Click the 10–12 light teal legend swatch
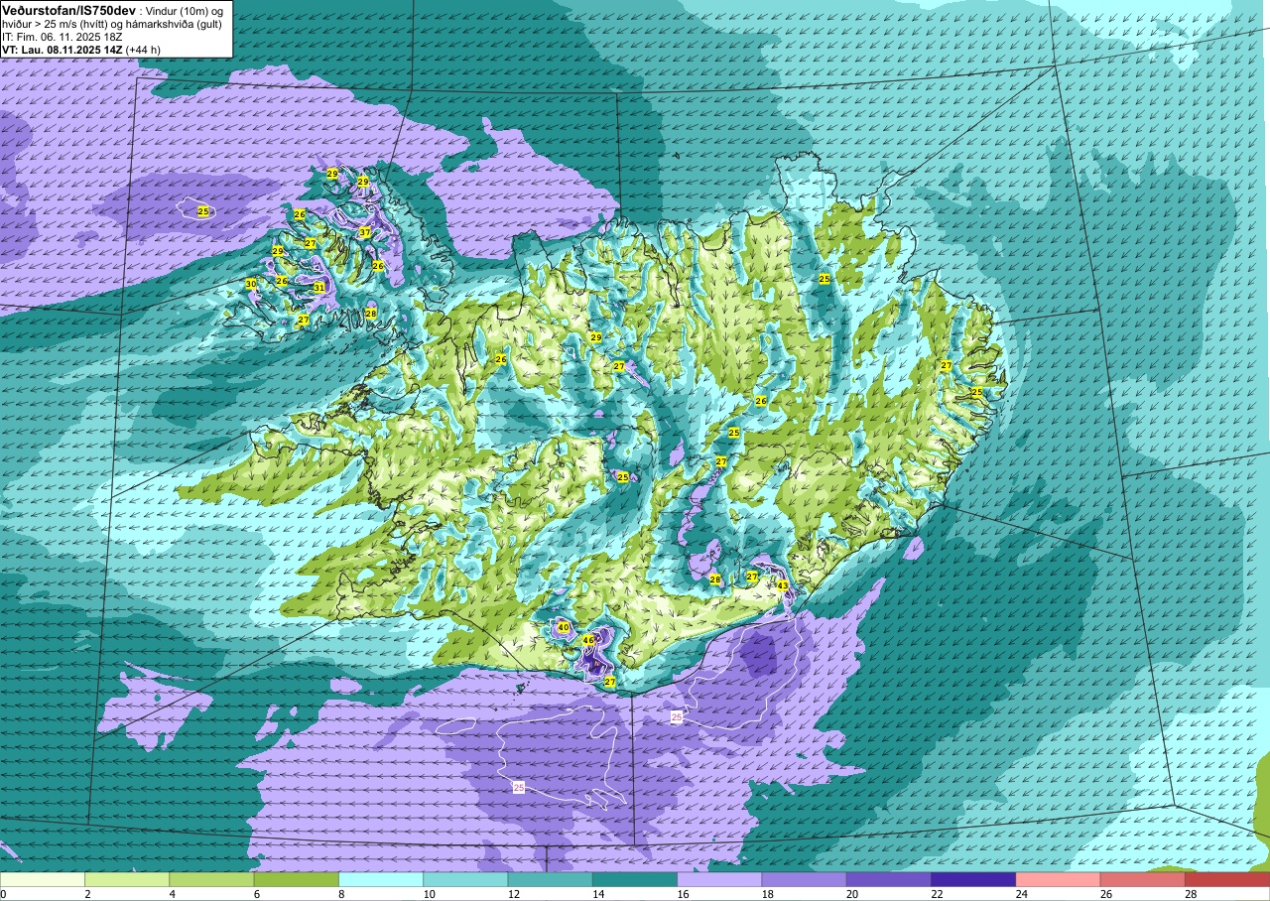The width and height of the screenshot is (1270, 901). click(465, 879)
